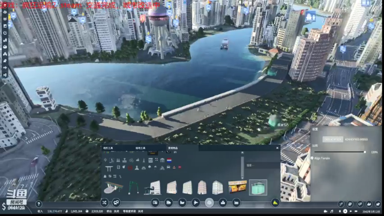Viewport: 384px width, 216px height.
Task: Select the highlighted left option button in settings
Action: pos(332,139)
